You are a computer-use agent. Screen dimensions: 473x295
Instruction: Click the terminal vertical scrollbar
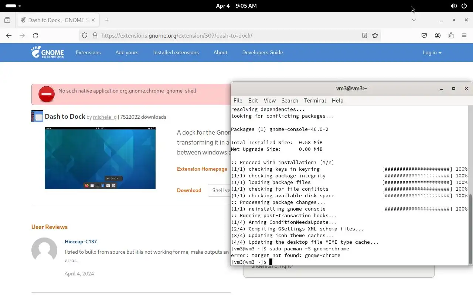click(x=470, y=229)
